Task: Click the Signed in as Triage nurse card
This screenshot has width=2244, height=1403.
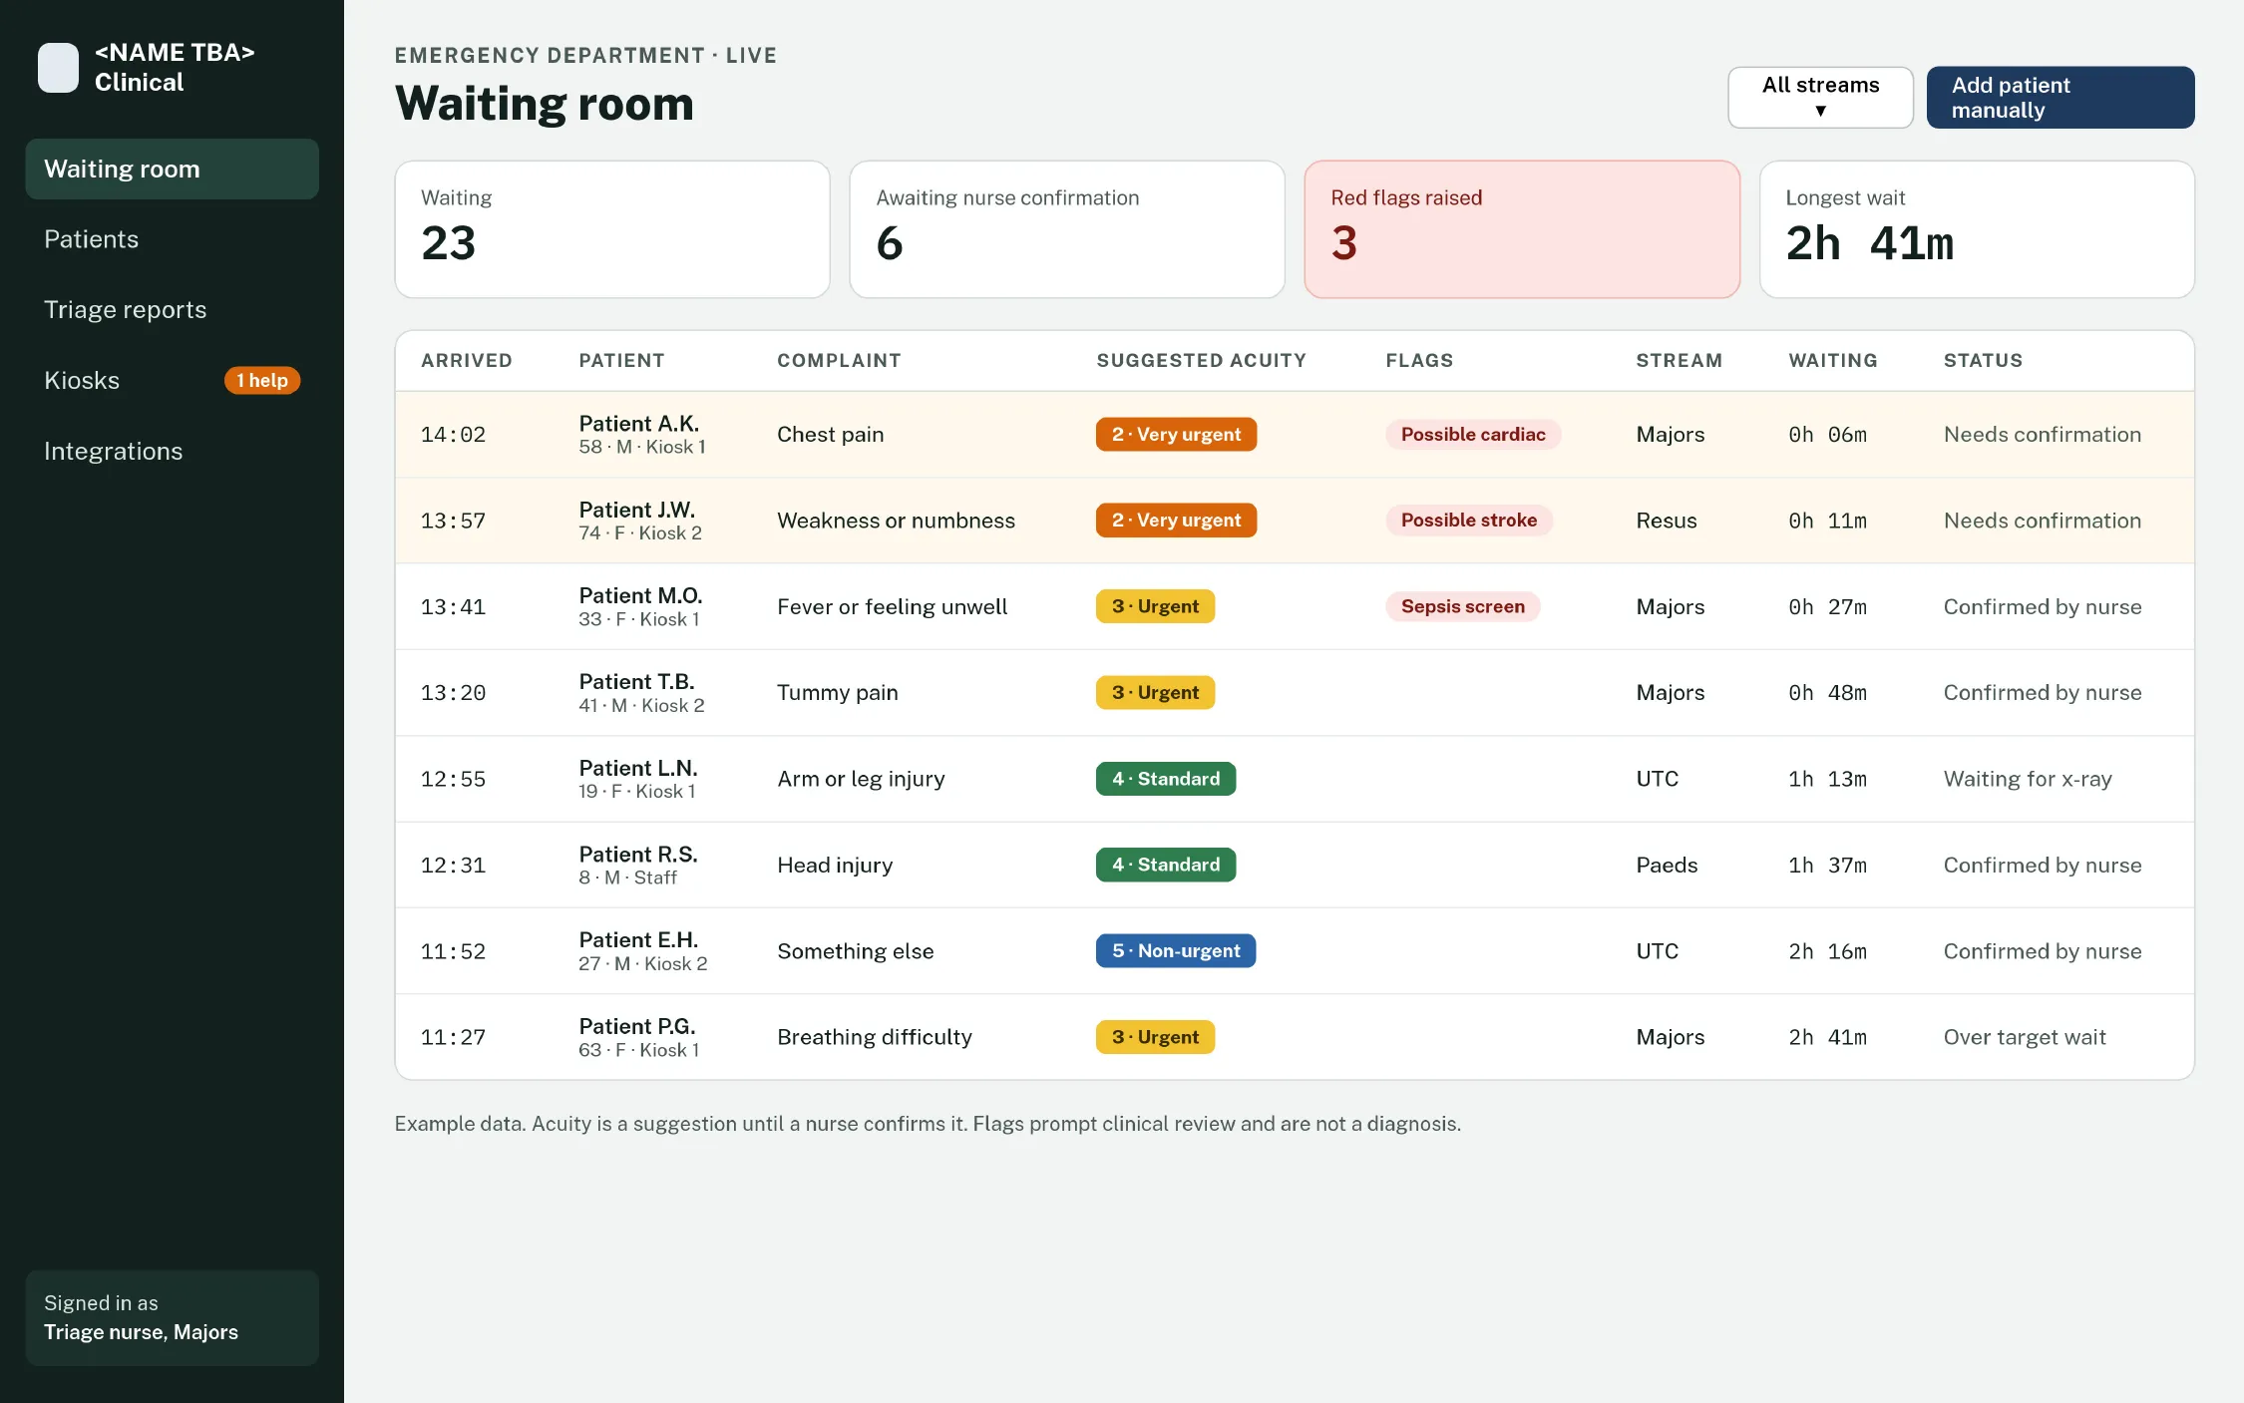Action: click(x=172, y=1317)
